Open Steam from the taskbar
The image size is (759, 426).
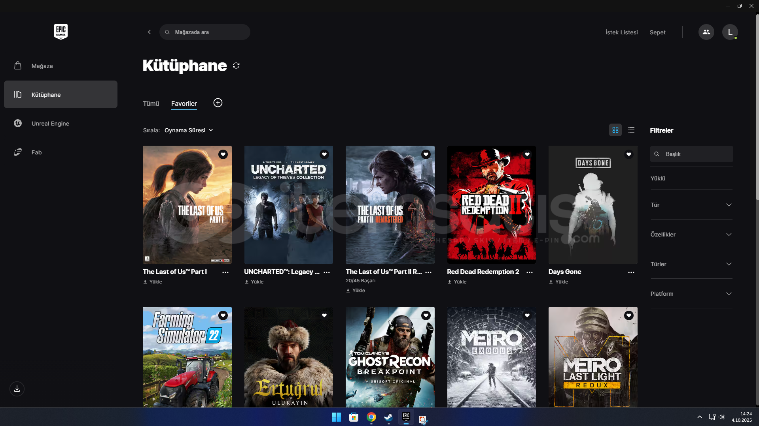pos(389,417)
